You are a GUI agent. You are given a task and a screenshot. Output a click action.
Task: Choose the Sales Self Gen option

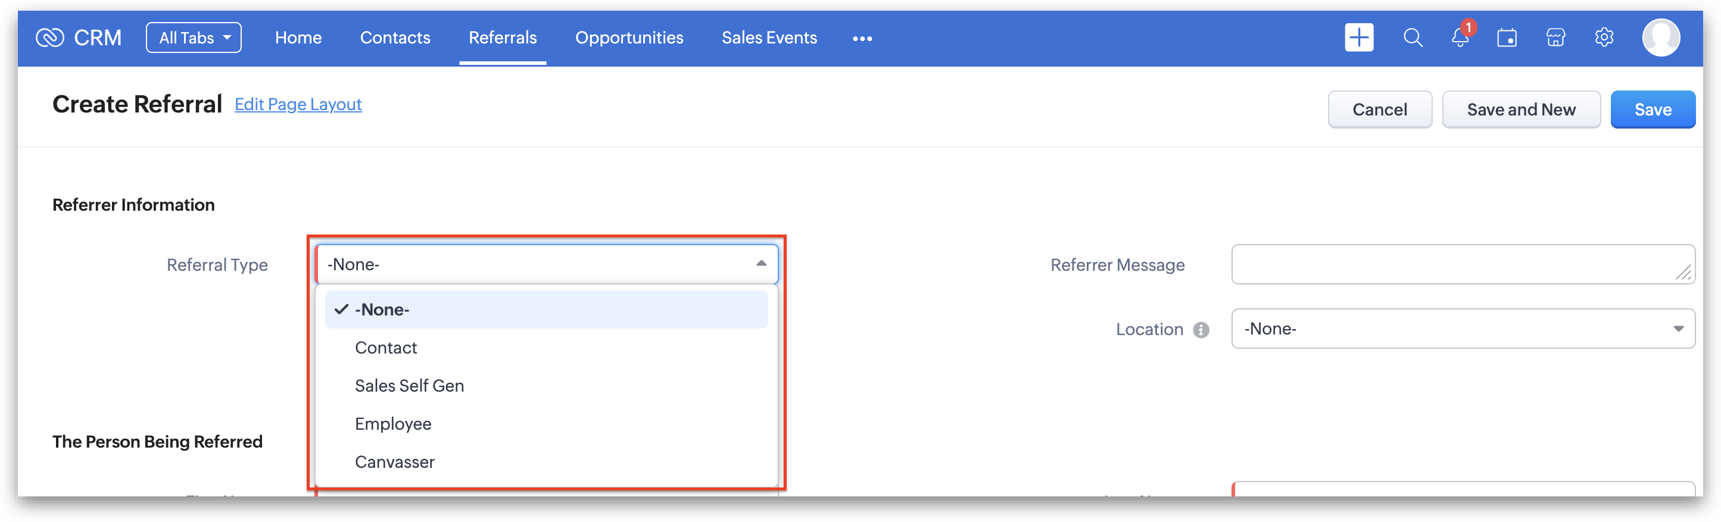pos(409,386)
